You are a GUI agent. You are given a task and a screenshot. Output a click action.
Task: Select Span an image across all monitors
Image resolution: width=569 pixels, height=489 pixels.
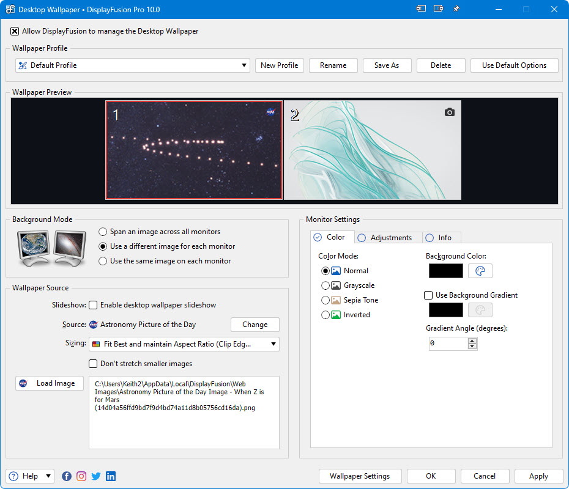(102, 232)
